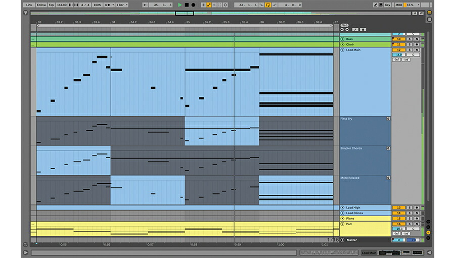Select the 141.00 tempo field
The height and width of the screenshot is (258, 455).
pos(62,5)
